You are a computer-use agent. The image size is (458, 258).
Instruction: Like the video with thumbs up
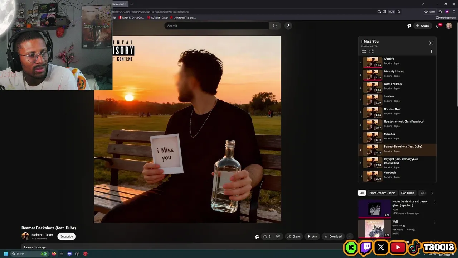point(267,236)
